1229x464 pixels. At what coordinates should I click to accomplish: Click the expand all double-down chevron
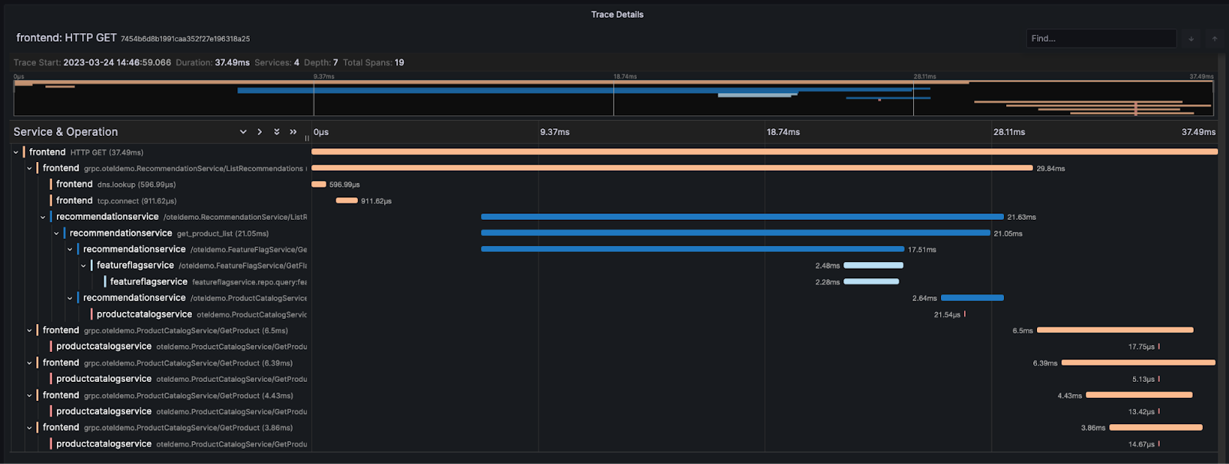click(x=277, y=132)
